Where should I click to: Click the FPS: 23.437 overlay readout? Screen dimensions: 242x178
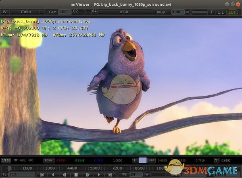[73, 28]
